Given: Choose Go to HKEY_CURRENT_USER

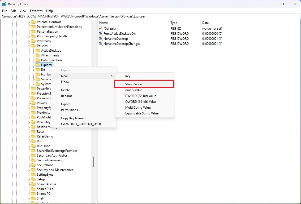Looking at the screenshot, I should (x=81, y=124).
